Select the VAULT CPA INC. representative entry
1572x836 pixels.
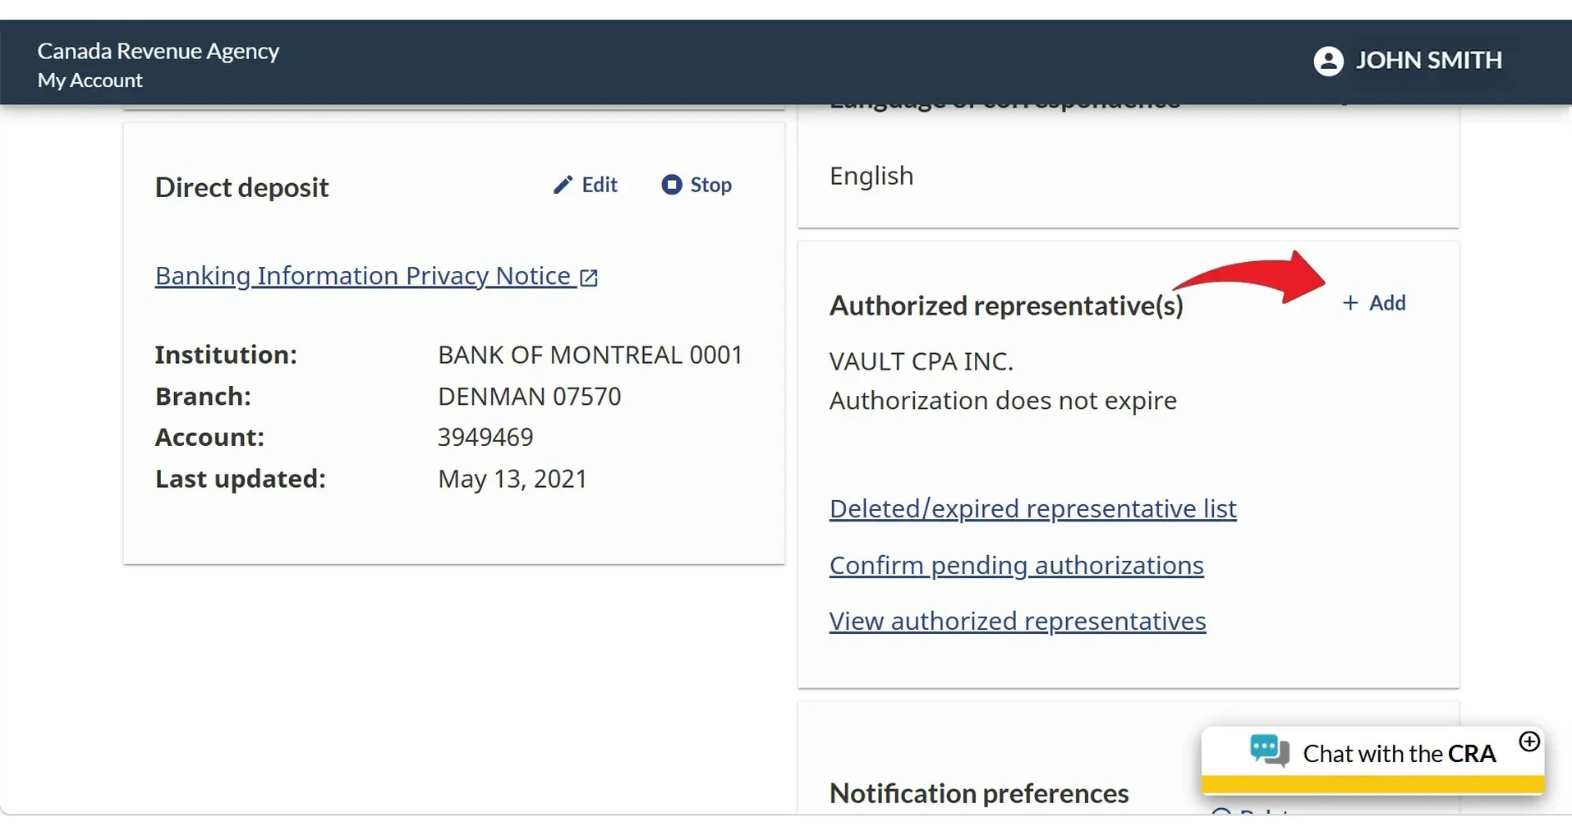[x=922, y=361]
